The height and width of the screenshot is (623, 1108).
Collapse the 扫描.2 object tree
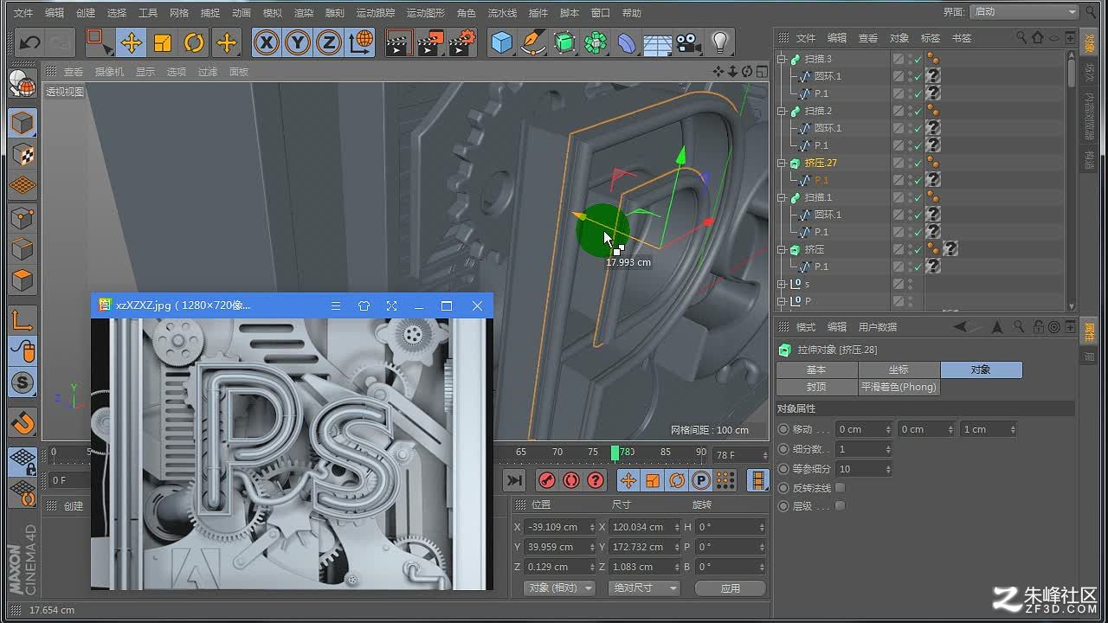click(782, 111)
